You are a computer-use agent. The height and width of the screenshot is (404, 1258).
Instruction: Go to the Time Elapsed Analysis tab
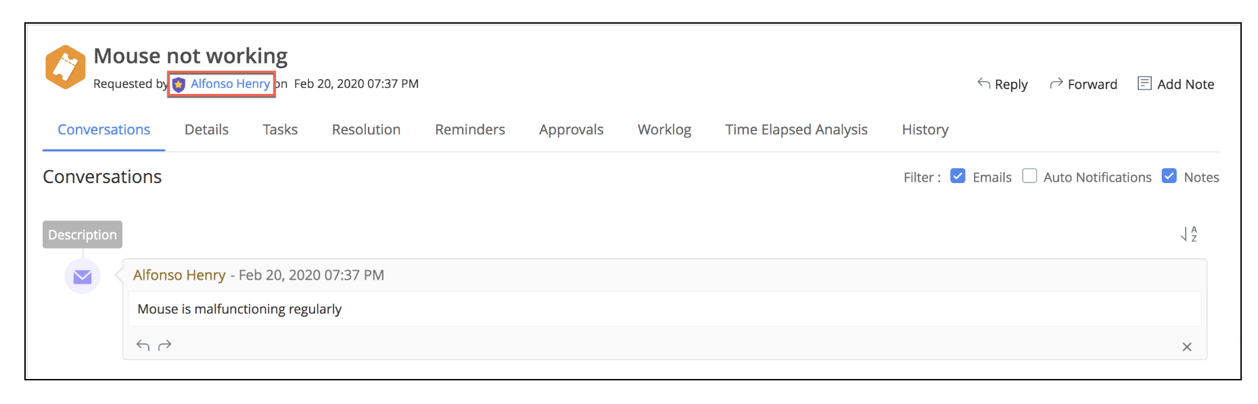[x=796, y=130]
